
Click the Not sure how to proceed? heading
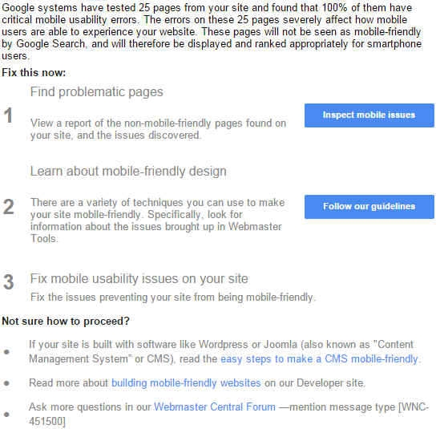point(66,322)
